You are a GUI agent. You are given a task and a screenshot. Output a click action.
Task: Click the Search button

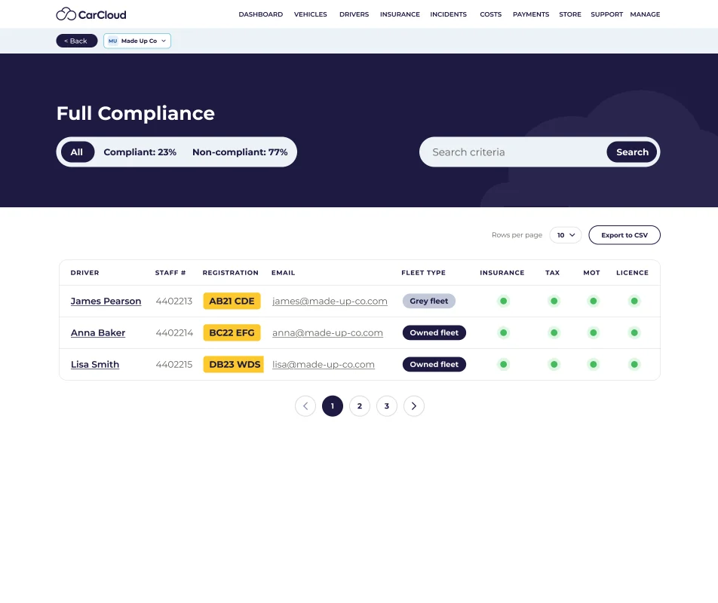click(632, 152)
